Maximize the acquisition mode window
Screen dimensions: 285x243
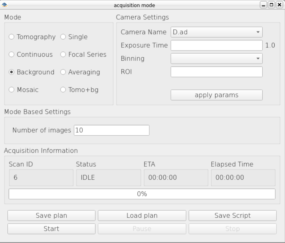271,5
